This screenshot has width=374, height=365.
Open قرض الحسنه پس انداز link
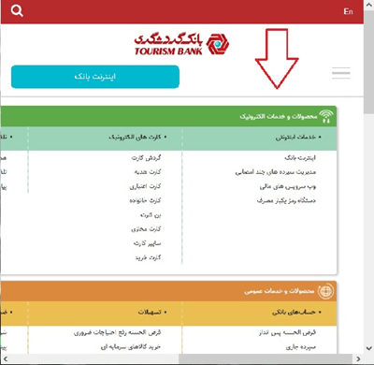click(x=287, y=332)
